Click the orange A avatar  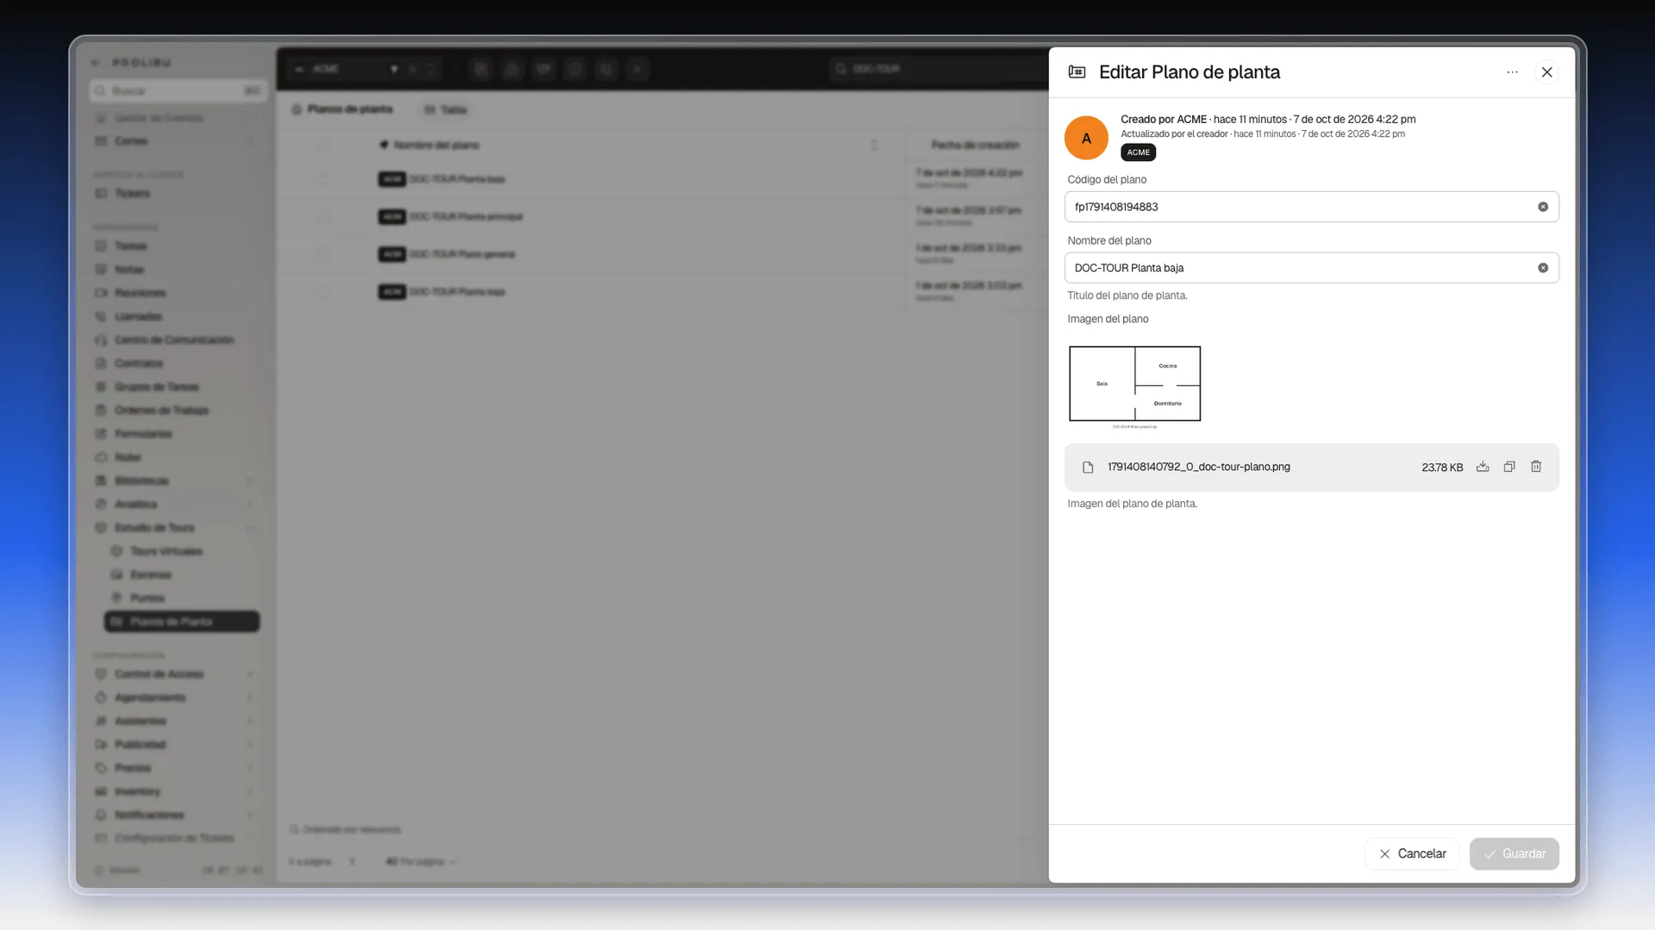pos(1086,138)
